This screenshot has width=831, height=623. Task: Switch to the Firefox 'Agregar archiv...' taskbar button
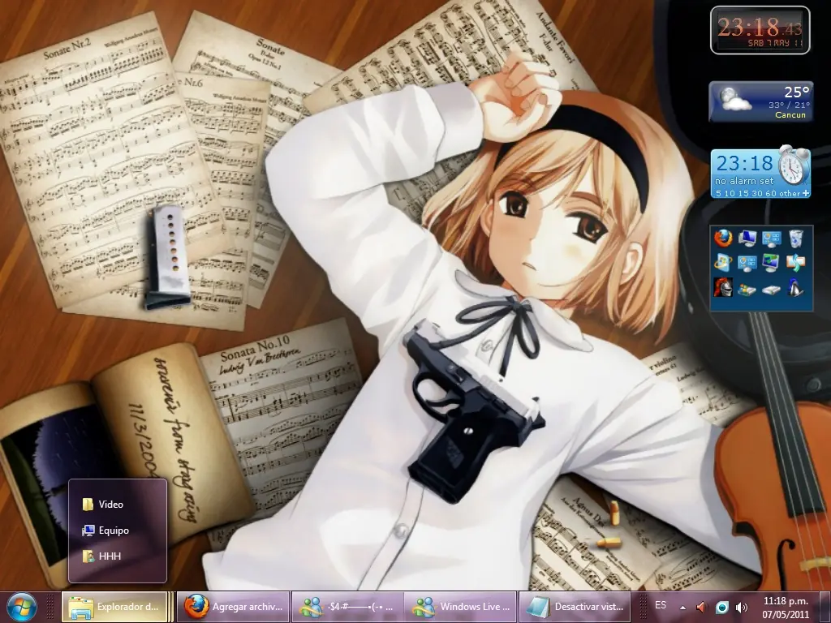point(233,607)
